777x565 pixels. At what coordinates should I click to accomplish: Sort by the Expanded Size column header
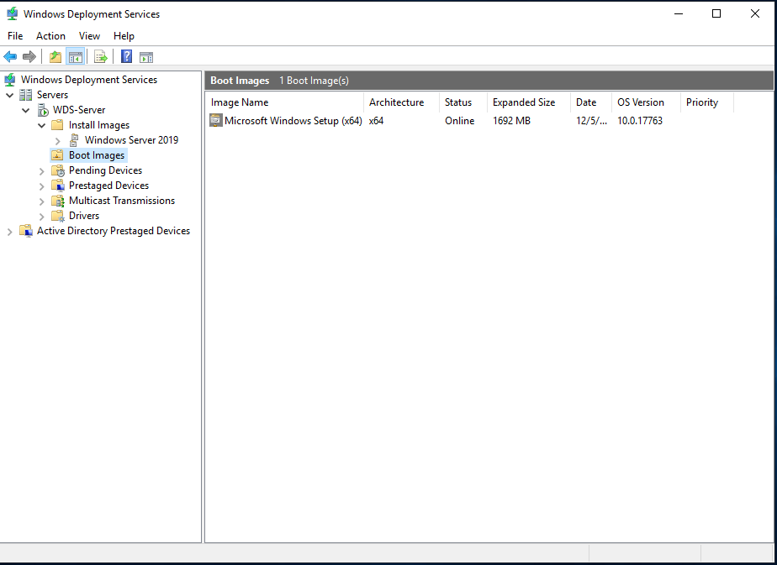pos(529,102)
